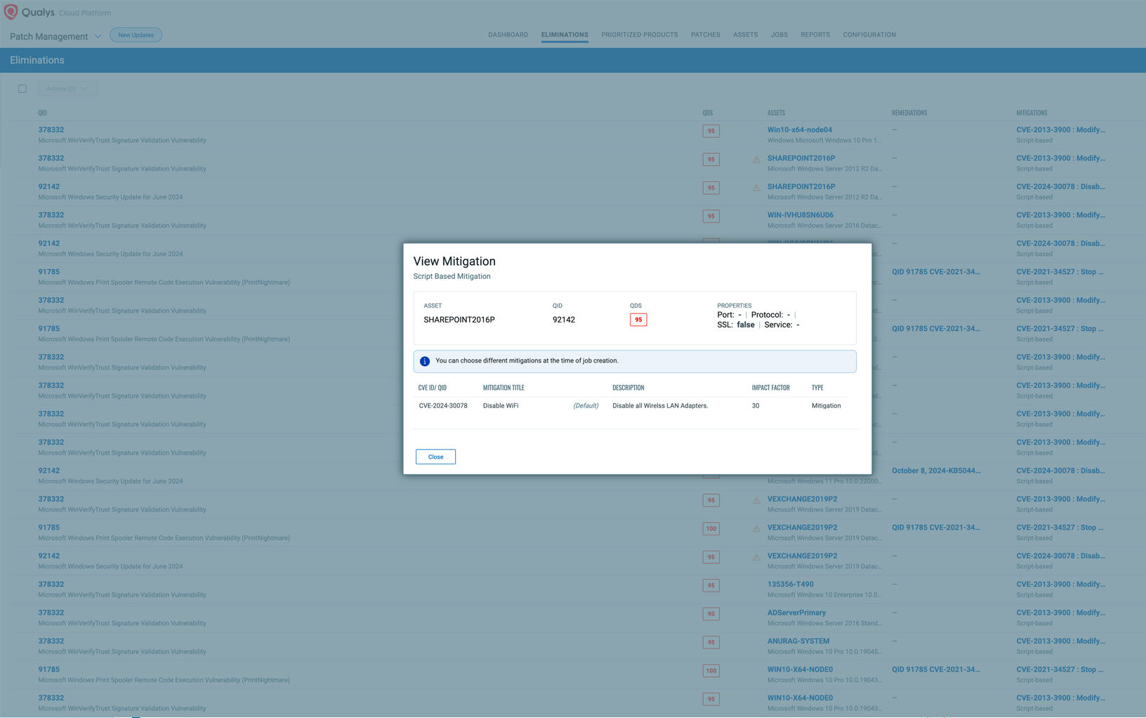Switch to the Dashboard tab
The height and width of the screenshot is (718, 1146).
tap(508, 34)
